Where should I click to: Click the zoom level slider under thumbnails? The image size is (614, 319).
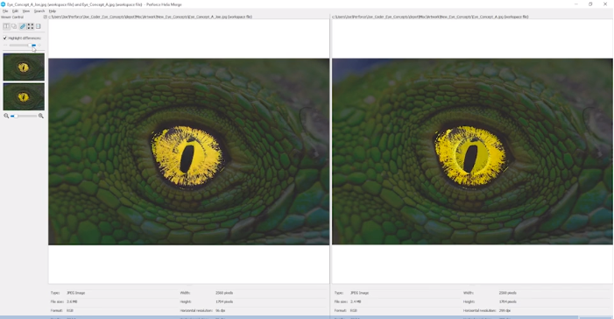tap(24, 116)
